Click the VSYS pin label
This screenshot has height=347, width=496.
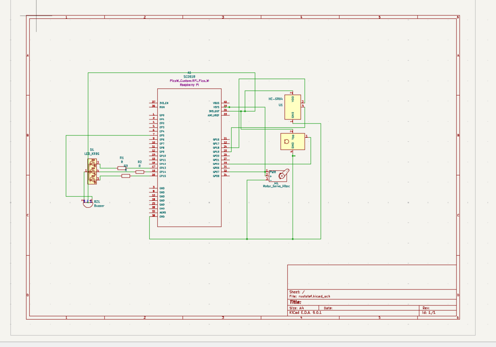click(x=216, y=107)
